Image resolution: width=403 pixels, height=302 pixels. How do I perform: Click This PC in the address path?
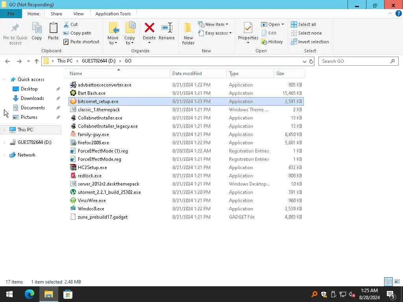(65, 61)
